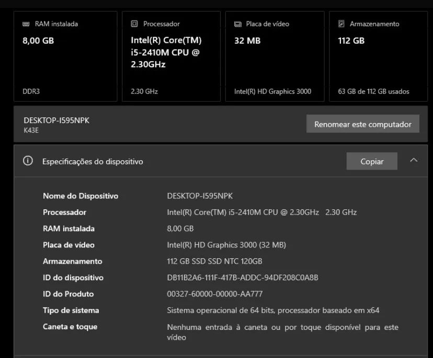
Task: Select product ID 00327-60000-00000-AA777
Action: [215, 294]
